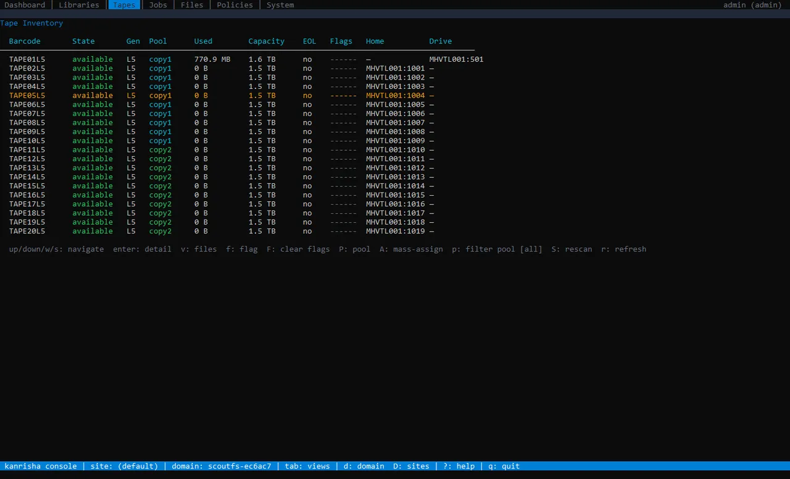This screenshot has height=479, width=790.
Task: Clear flags with "F: clear flags"
Action: pos(298,249)
